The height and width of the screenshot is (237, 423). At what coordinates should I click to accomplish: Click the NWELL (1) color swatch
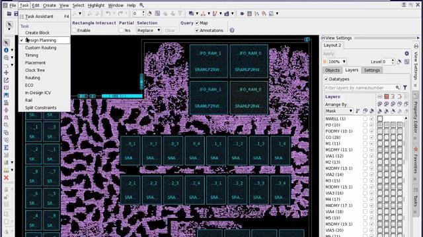(380, 118)
